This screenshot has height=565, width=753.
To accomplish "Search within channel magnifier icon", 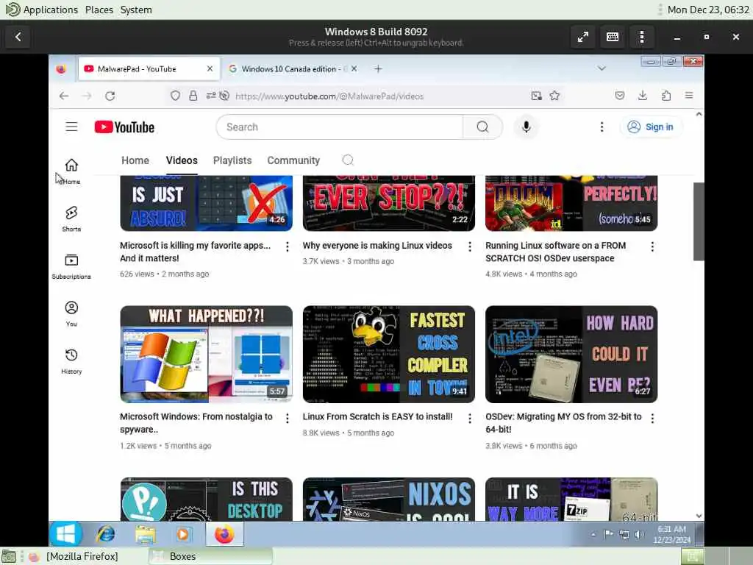I will [x=348, y=160].
